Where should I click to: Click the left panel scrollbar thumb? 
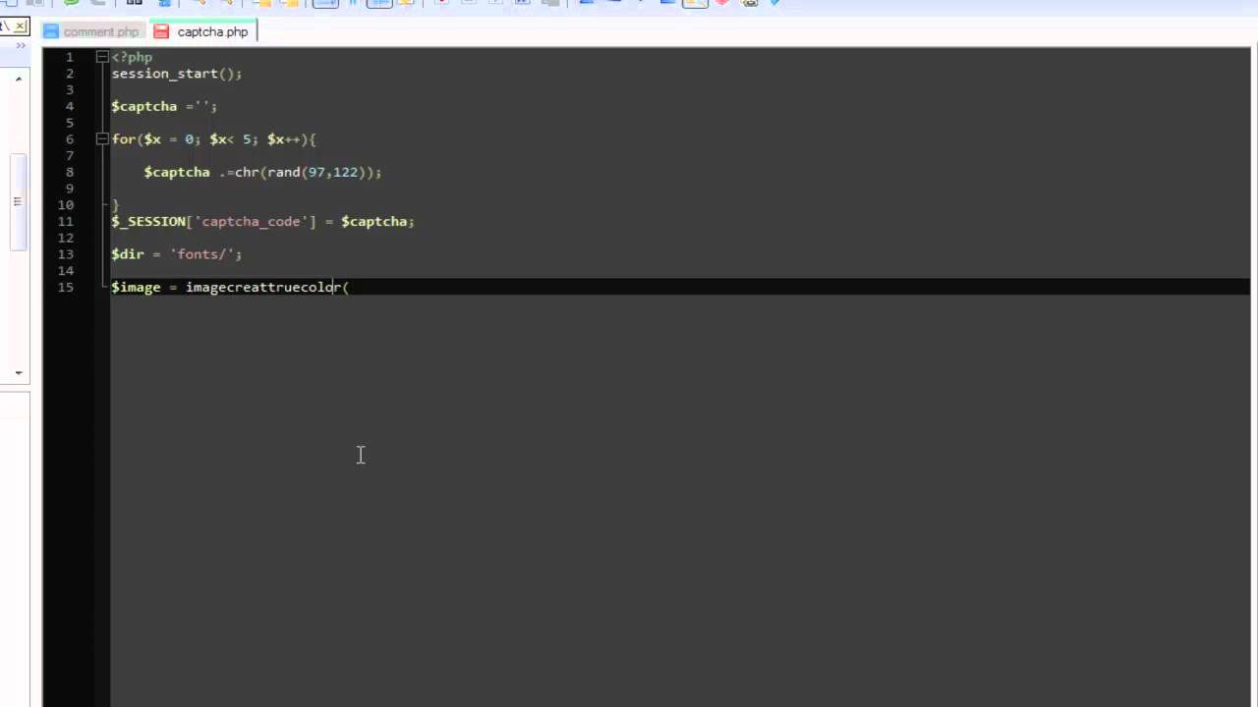pos(17,201)
